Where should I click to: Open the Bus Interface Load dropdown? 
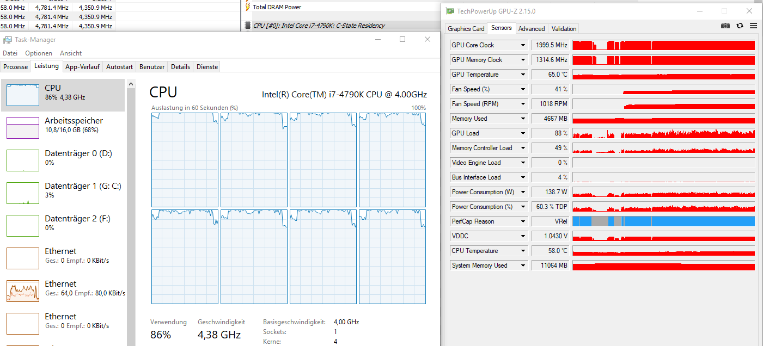pyautogui.click(x=523, y=177)
